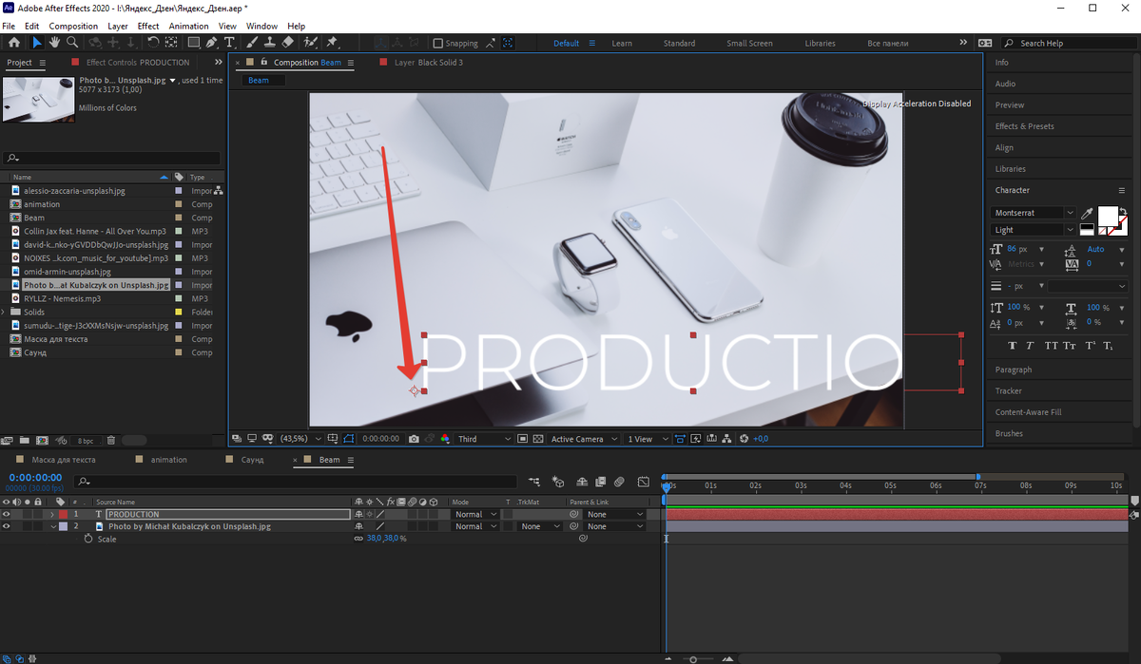This screenshot has height=664, width=1141.
Task: Select the Pen tool
Action: point(211,43)
